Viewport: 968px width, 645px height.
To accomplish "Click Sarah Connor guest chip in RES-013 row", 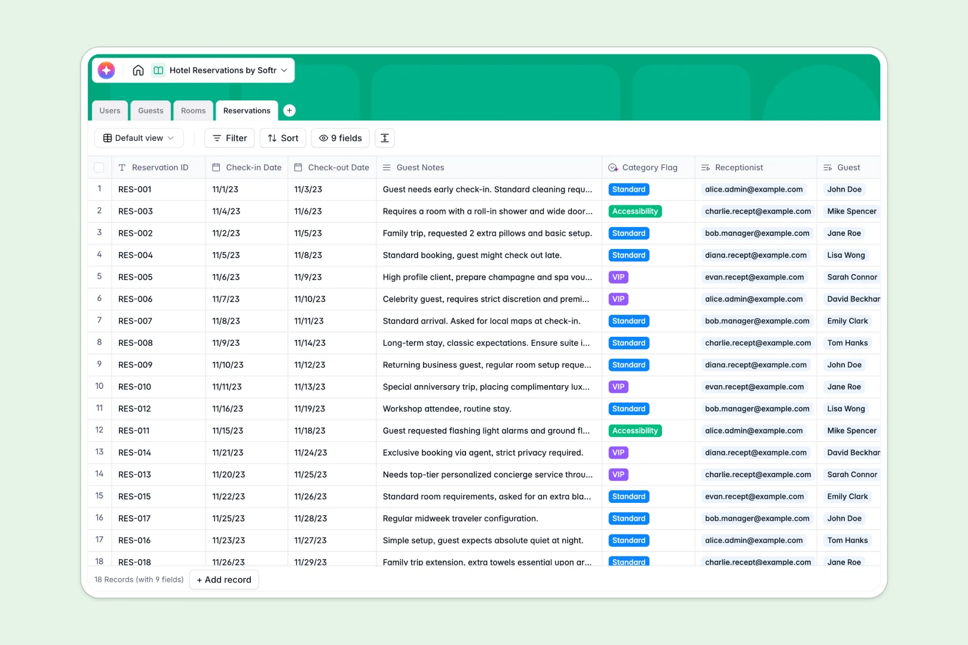I will (851, 475).
